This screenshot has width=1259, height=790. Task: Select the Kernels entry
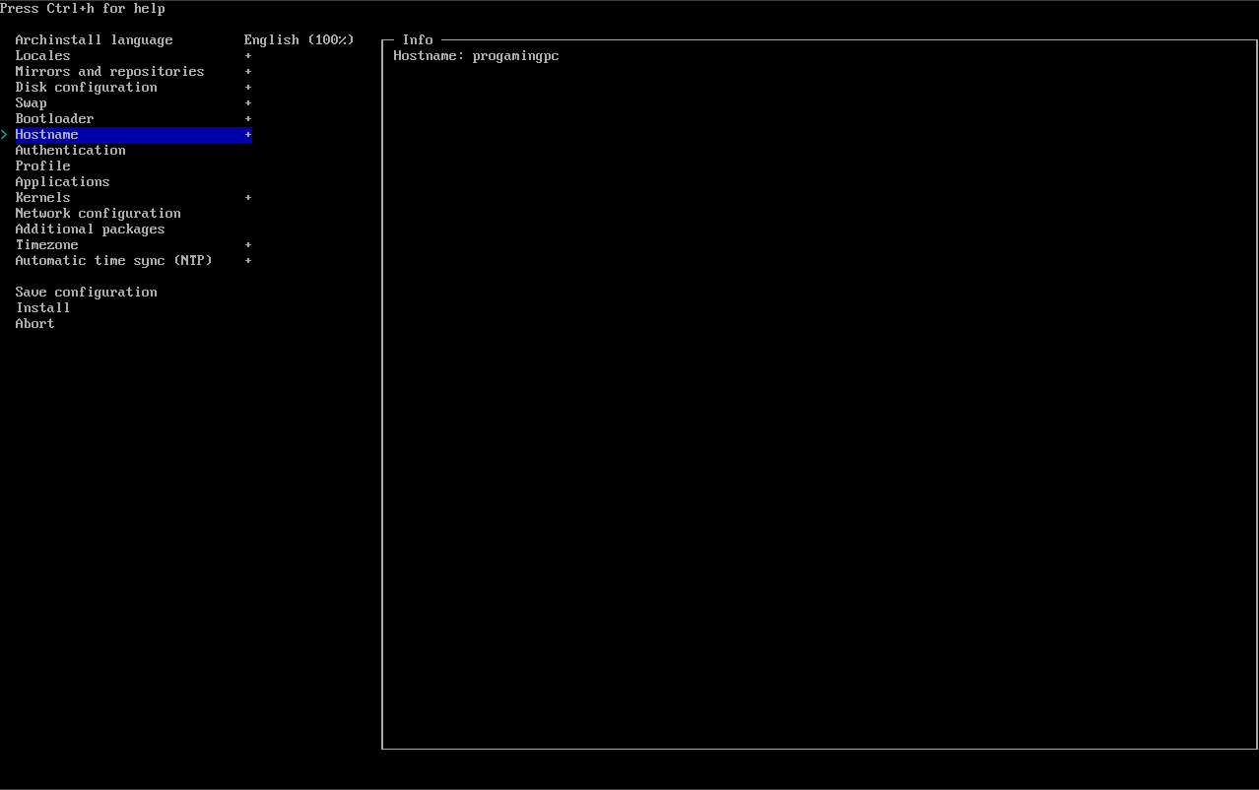[x=42, y=197]
